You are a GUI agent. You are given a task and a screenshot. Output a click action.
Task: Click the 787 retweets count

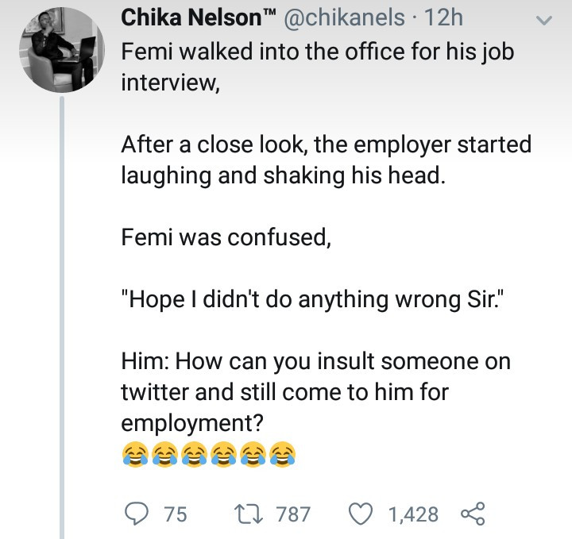(x=293, y=514)
